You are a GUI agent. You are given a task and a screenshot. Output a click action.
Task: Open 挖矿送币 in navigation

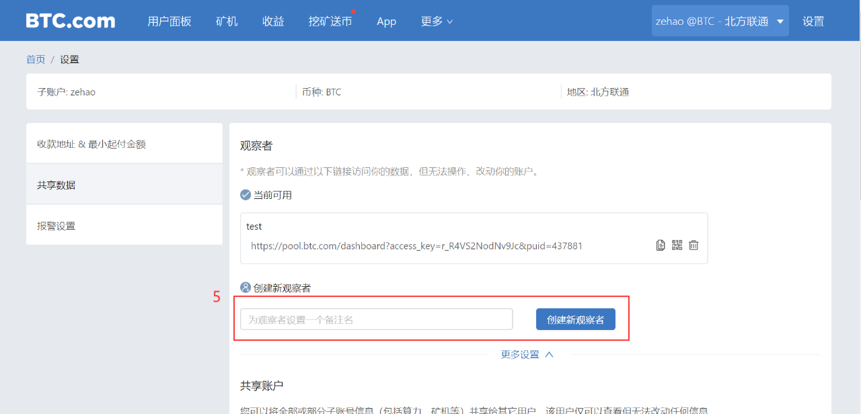[330, 21]
